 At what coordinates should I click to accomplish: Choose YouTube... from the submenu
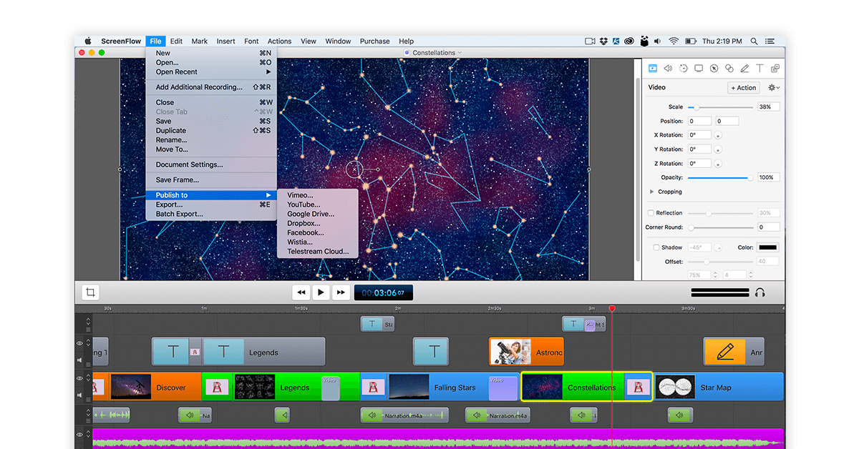(x=317, y=204)
